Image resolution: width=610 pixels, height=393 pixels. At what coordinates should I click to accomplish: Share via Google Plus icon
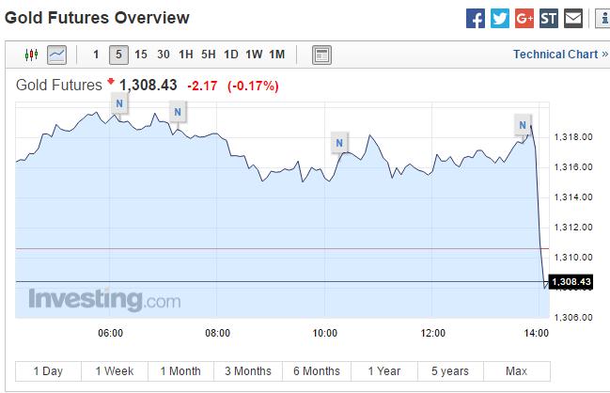[524, 18]
